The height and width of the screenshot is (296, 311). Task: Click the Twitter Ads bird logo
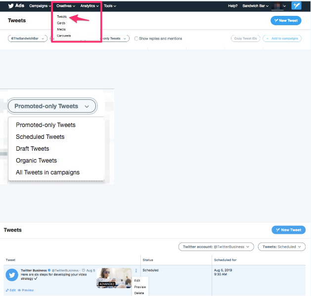click(11, 6)
